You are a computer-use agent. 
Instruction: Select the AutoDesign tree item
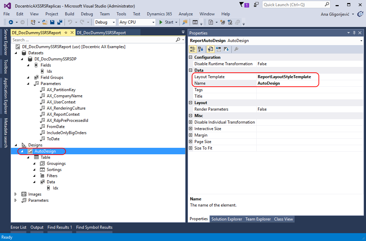click(x=45, y=151)
